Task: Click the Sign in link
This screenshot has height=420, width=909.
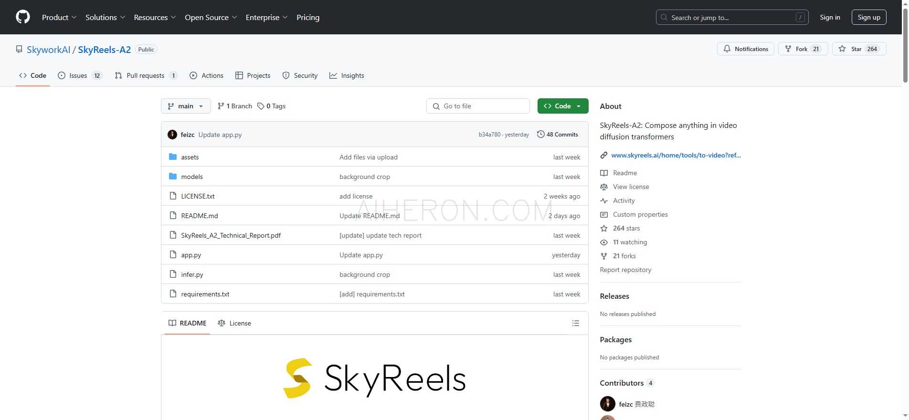Action: pyautogui.click(x=830, y=17)
